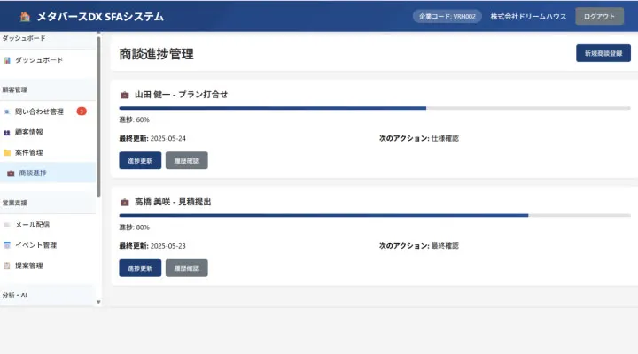The height and width of the screenshot is (354, 638).
Task: Open the メール配信 menu item
Action: pyautogui.click(x=48, y=225)
